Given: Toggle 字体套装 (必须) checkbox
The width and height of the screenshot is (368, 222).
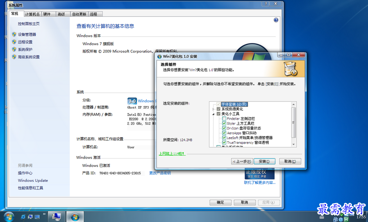Looking at the screenshot, I should pyautogui.click(x=218, y=104).
